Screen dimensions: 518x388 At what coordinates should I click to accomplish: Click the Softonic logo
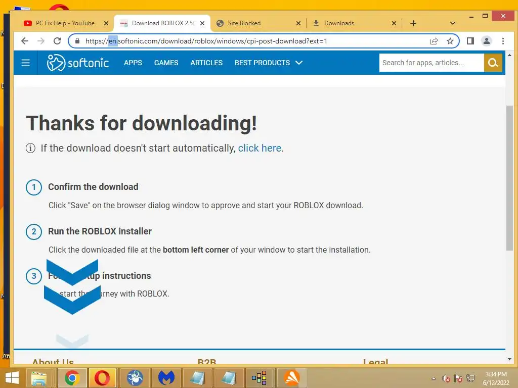tap(78, 63)
